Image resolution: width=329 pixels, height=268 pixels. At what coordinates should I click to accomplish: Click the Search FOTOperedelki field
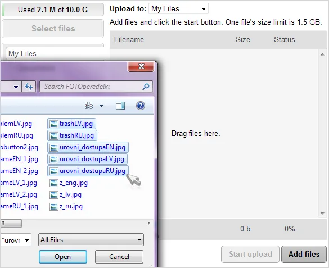(96, 87)
